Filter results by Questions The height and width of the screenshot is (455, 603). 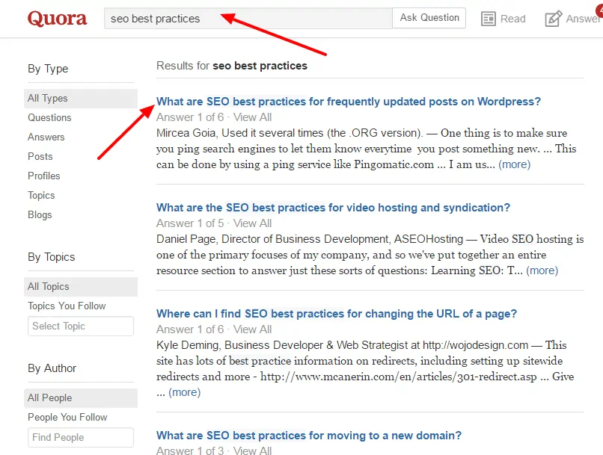click(49, 118)
